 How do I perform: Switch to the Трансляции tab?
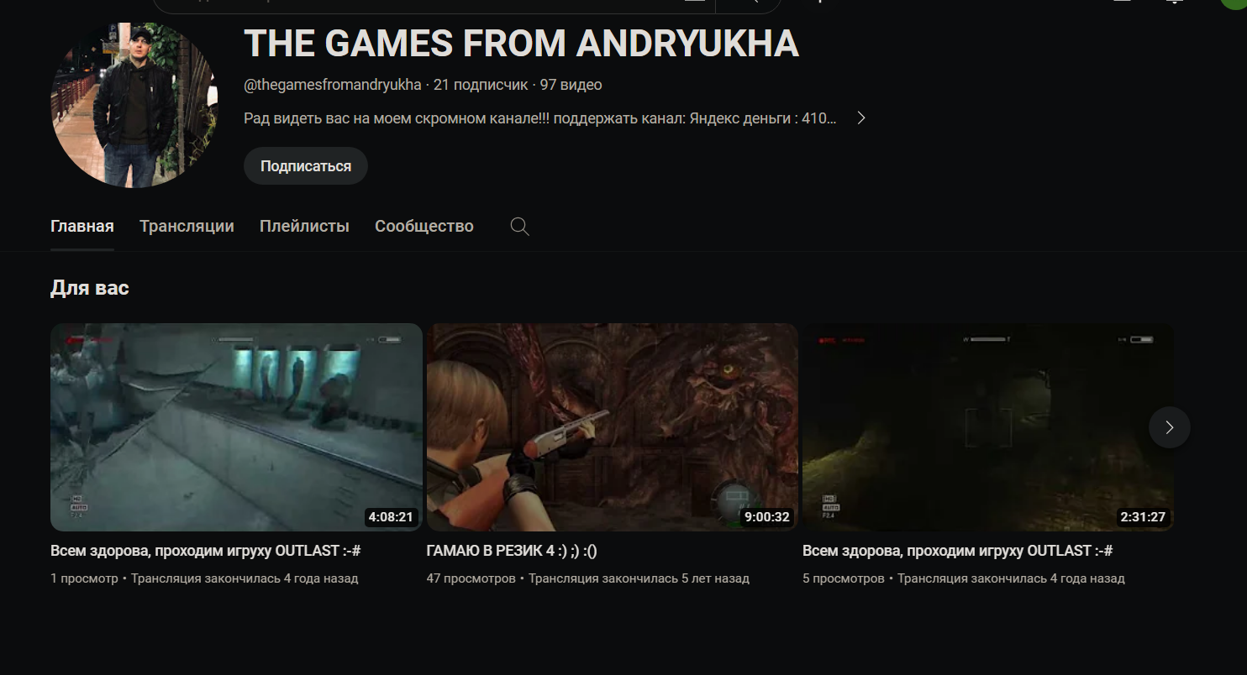187,226
